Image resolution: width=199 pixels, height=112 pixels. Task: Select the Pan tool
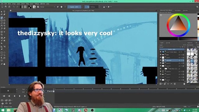click(x=4, y=64)
